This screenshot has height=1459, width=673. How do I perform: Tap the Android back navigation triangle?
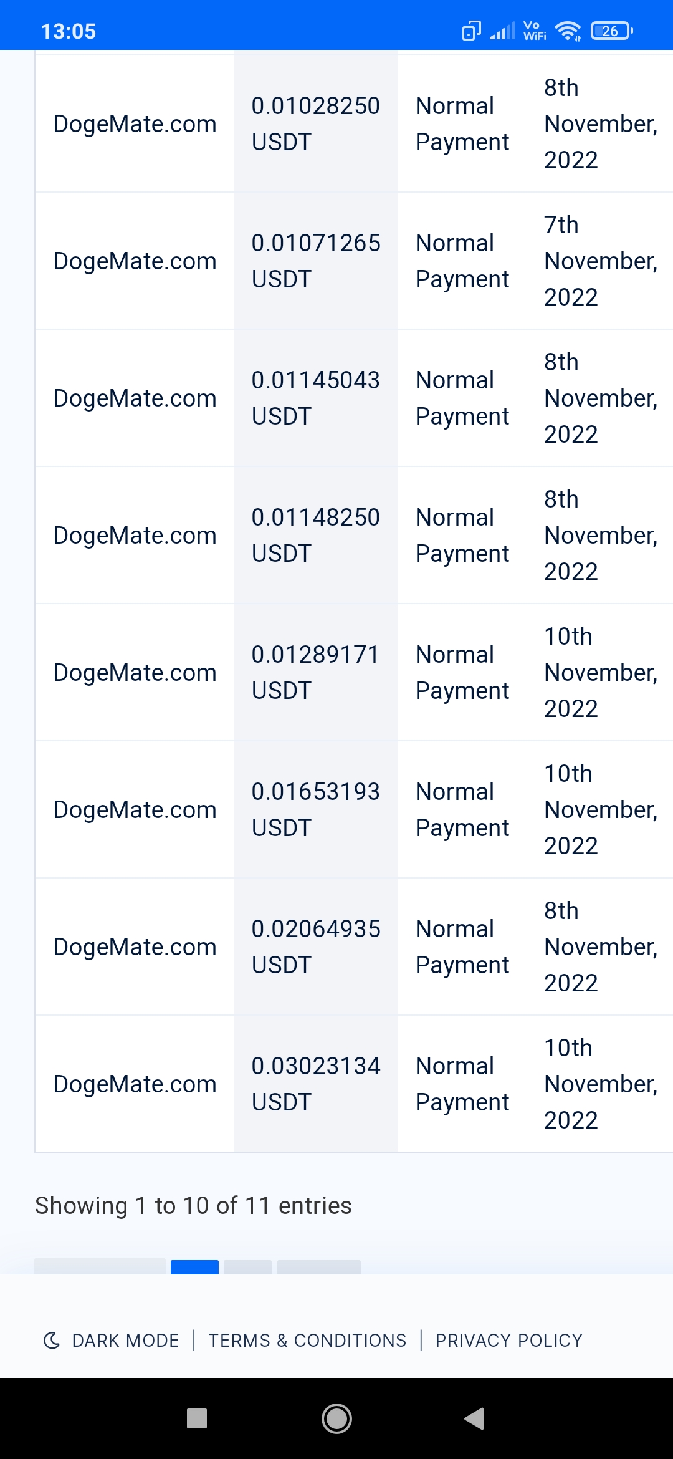coord(474,1418)
